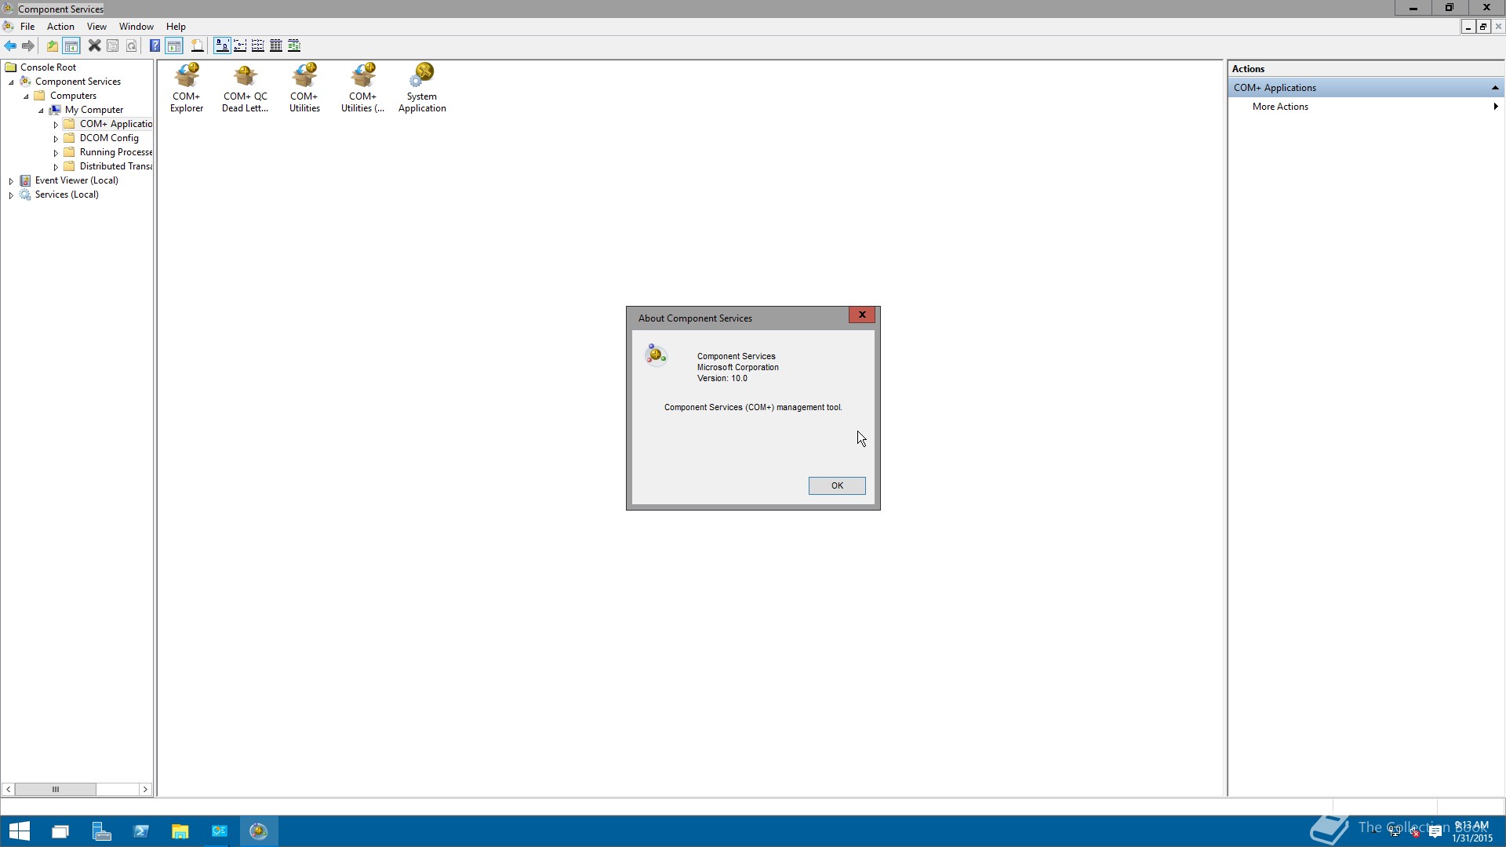Click the taskbar clock showing 1/31/2015

tap(1471, 831)
